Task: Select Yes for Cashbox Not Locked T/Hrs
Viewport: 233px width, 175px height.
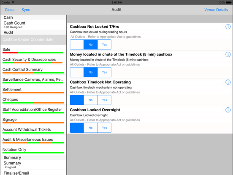Action: click(x=104, y=44)
